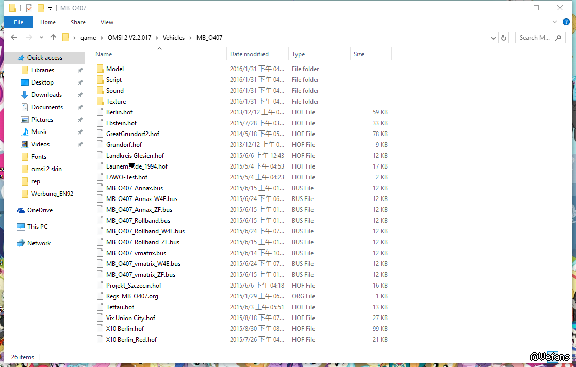Expand breadcrumb arrow after OMSI 2 V2.2.017
576x367 pixels.
click(157, 38)
